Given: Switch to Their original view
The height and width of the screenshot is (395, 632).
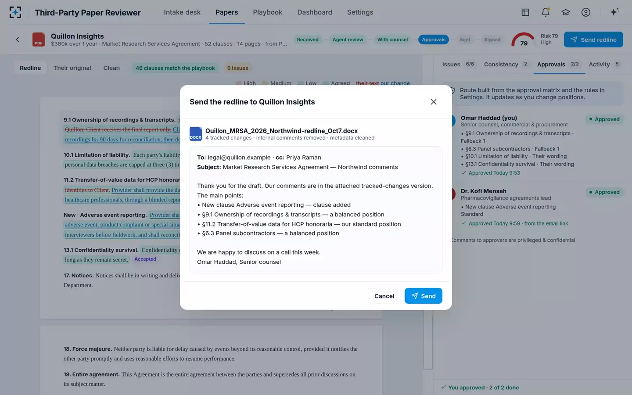Looking at the screenshot, I should [x=72, y=68].
